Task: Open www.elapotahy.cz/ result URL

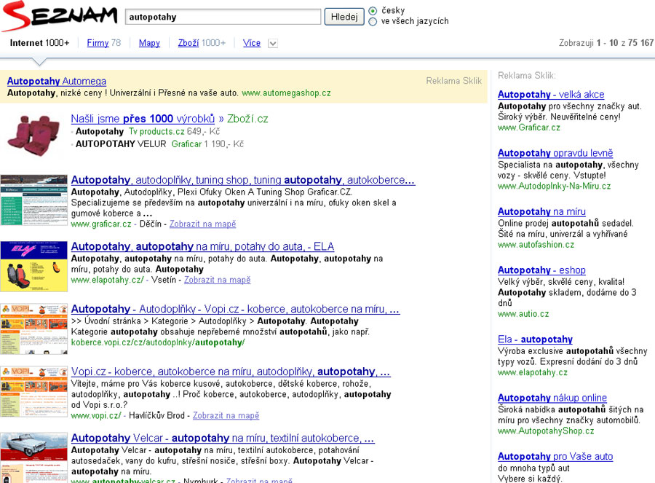Action: coord(108,280)
